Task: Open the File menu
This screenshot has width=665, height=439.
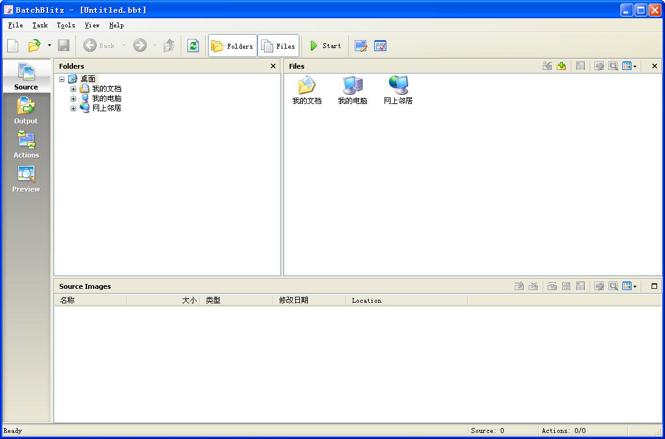Action: (16, 25)
